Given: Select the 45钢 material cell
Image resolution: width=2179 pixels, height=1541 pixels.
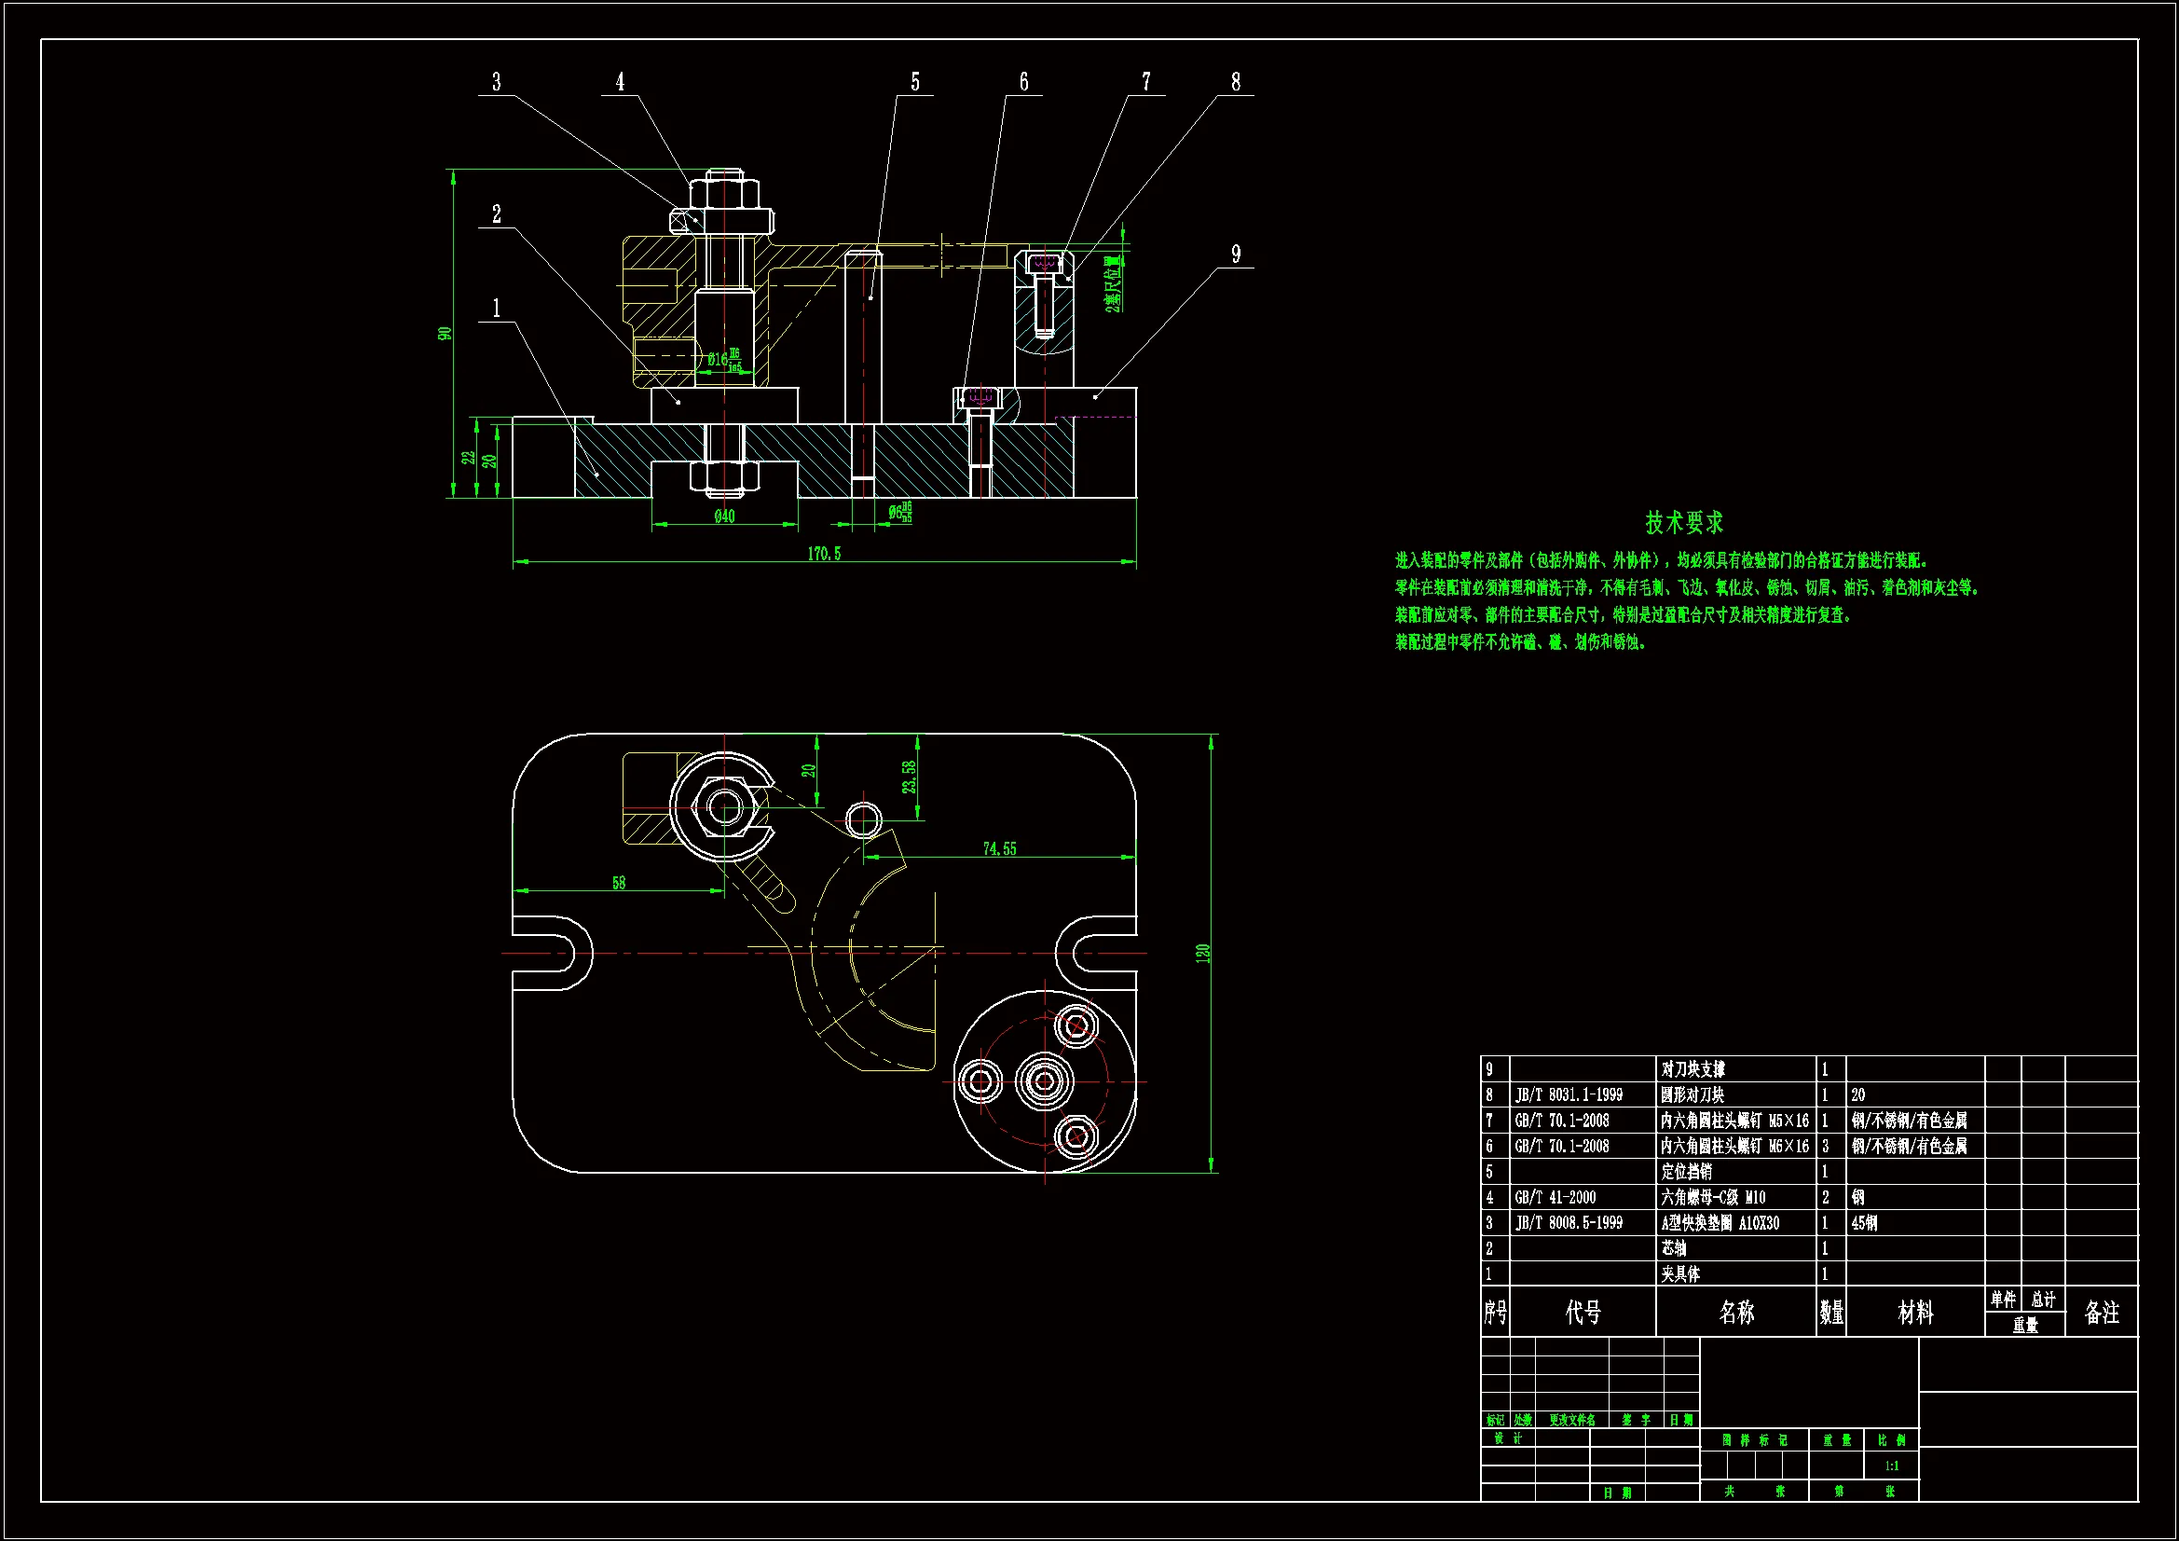Looking at the screenshot, I should click(1864, 1222).
